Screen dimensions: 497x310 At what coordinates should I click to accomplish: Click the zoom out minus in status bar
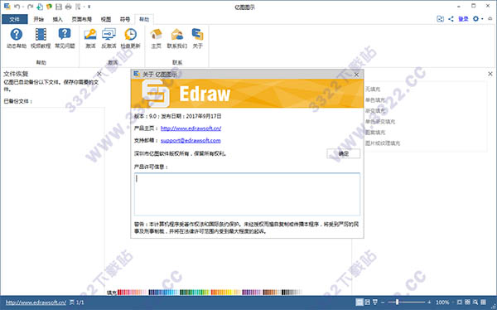(383, 303)
